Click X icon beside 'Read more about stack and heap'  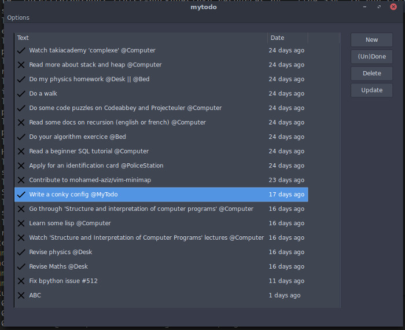pyautogui.click(x=21, y=65)
